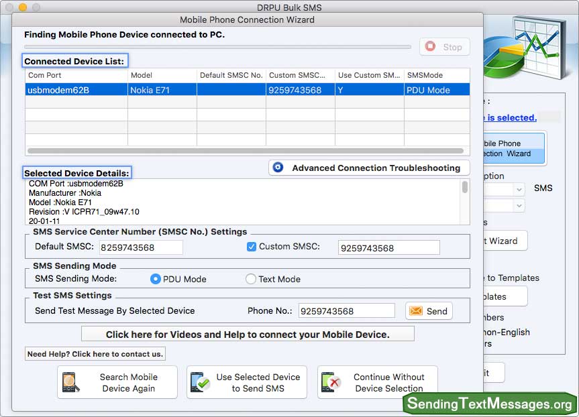
Task: Click Need Help contact us button
Action: click(x=95, y=354)
